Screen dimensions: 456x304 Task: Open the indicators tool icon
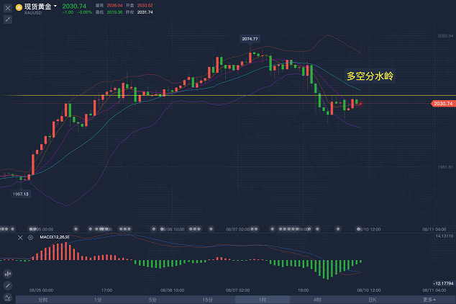click(8, 298)
